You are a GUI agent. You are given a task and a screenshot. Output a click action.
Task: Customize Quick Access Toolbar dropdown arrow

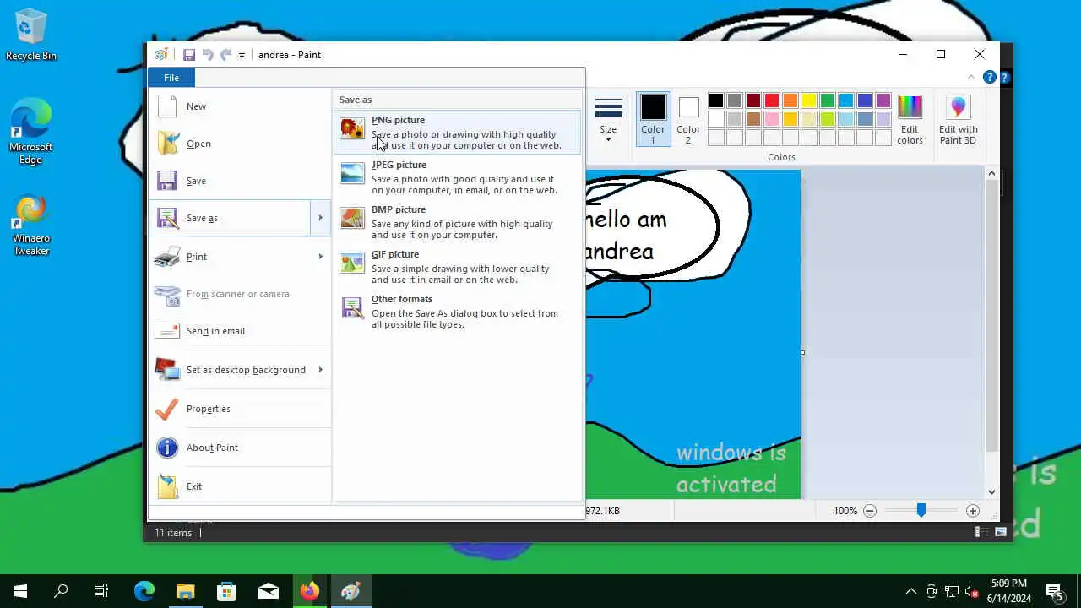(242, 55)
